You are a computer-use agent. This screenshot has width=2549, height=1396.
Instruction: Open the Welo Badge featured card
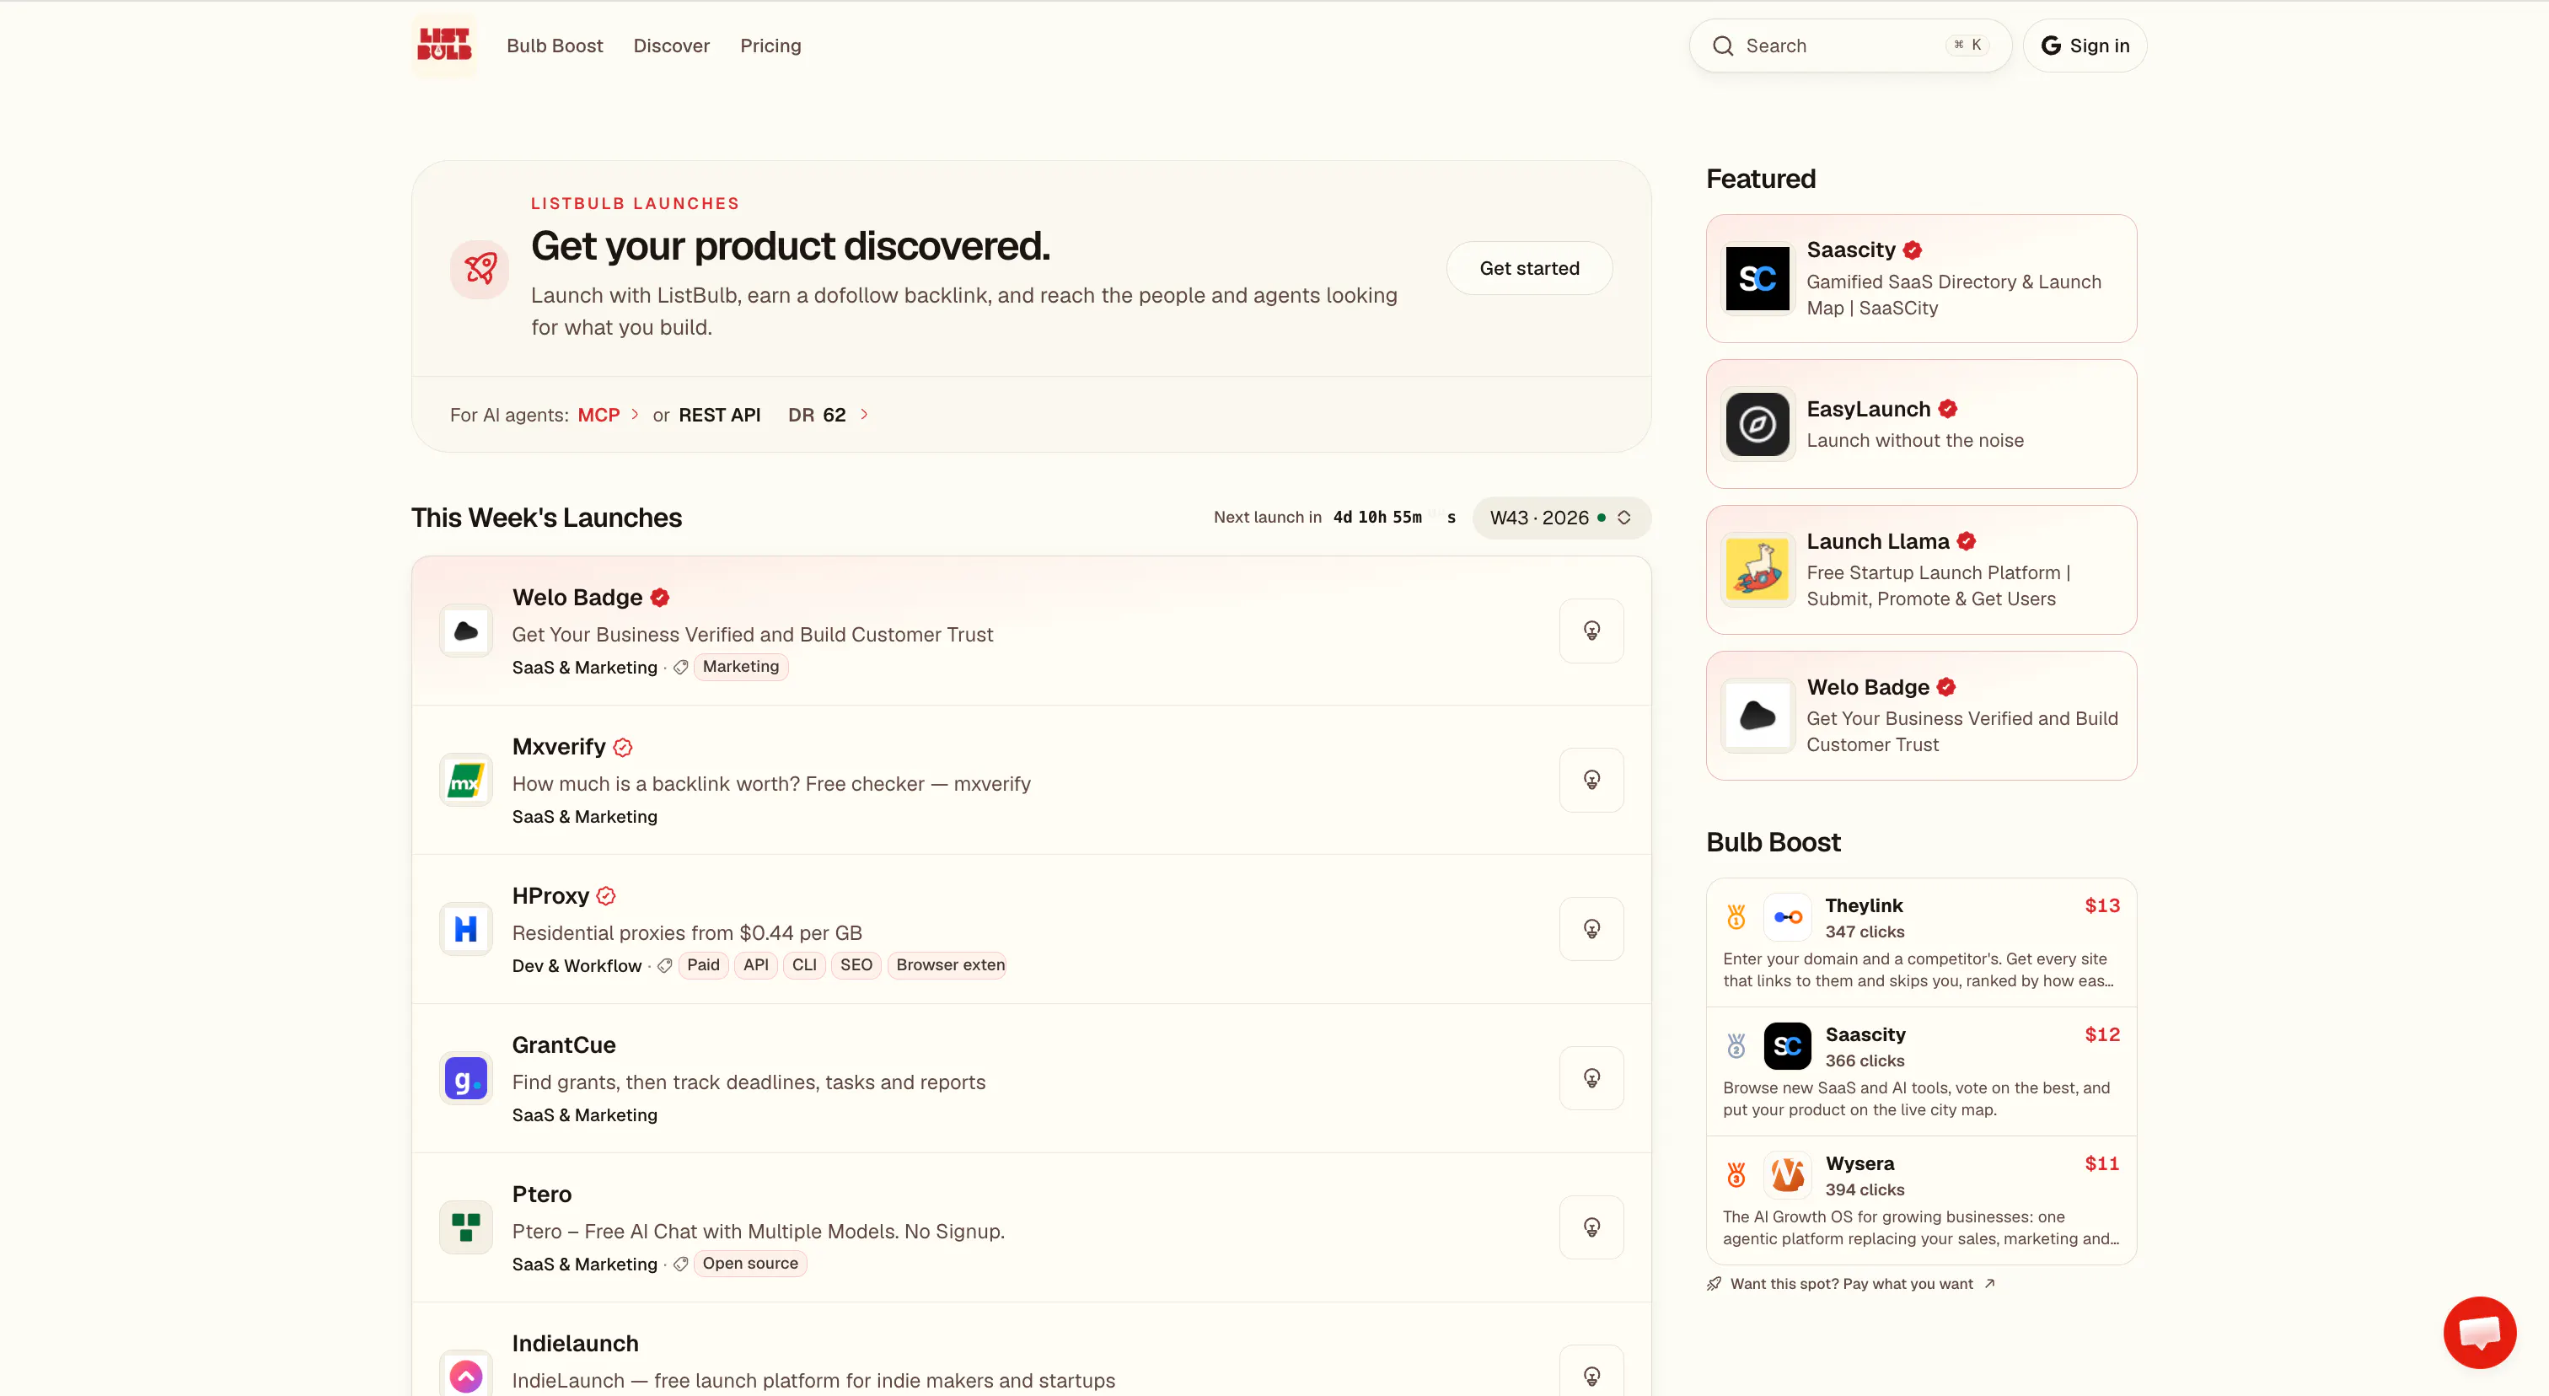[1921, 716]
